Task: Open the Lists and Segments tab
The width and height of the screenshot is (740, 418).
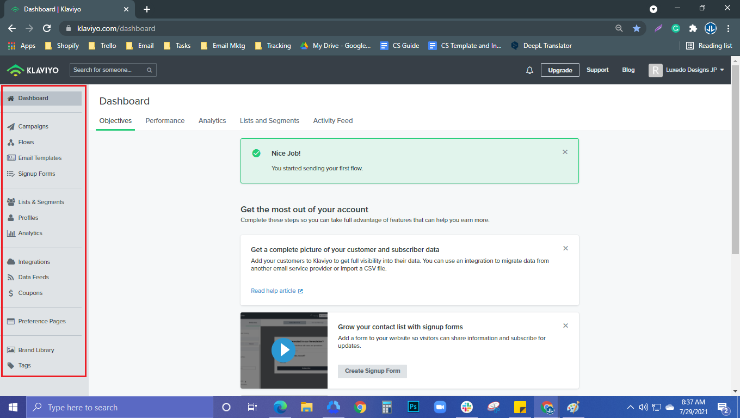Action: [269, 121]
